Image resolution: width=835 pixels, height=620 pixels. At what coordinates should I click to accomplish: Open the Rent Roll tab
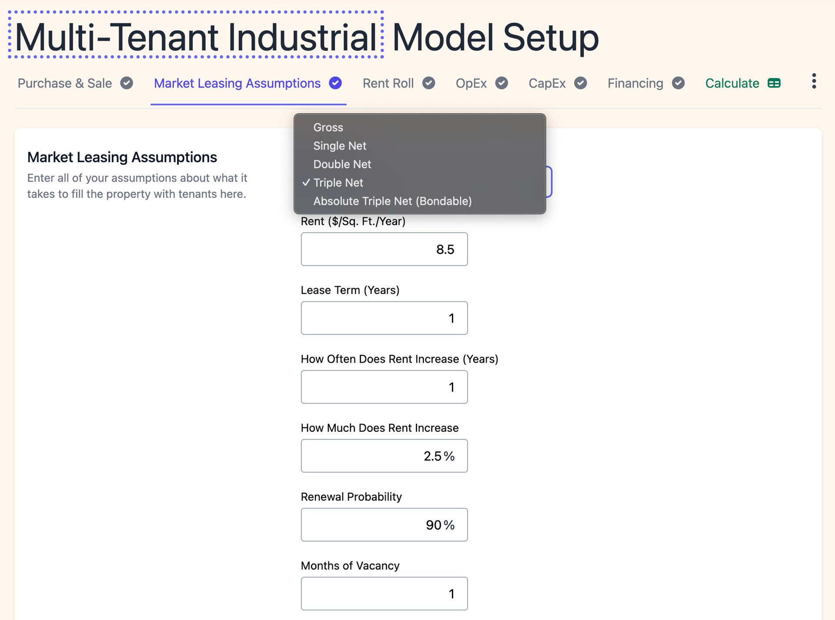click(x=388, y=83)
